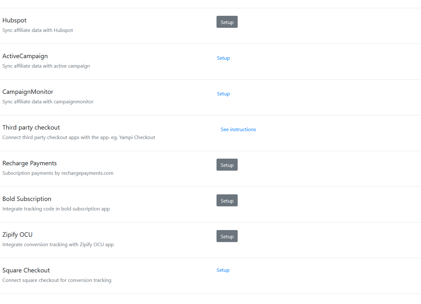Select the Recharge Payments heading

[x=29, y=163]
